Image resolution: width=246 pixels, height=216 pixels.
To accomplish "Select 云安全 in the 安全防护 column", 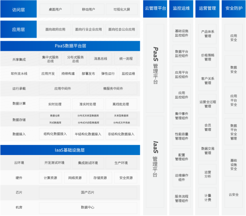I will pos(234,195).
